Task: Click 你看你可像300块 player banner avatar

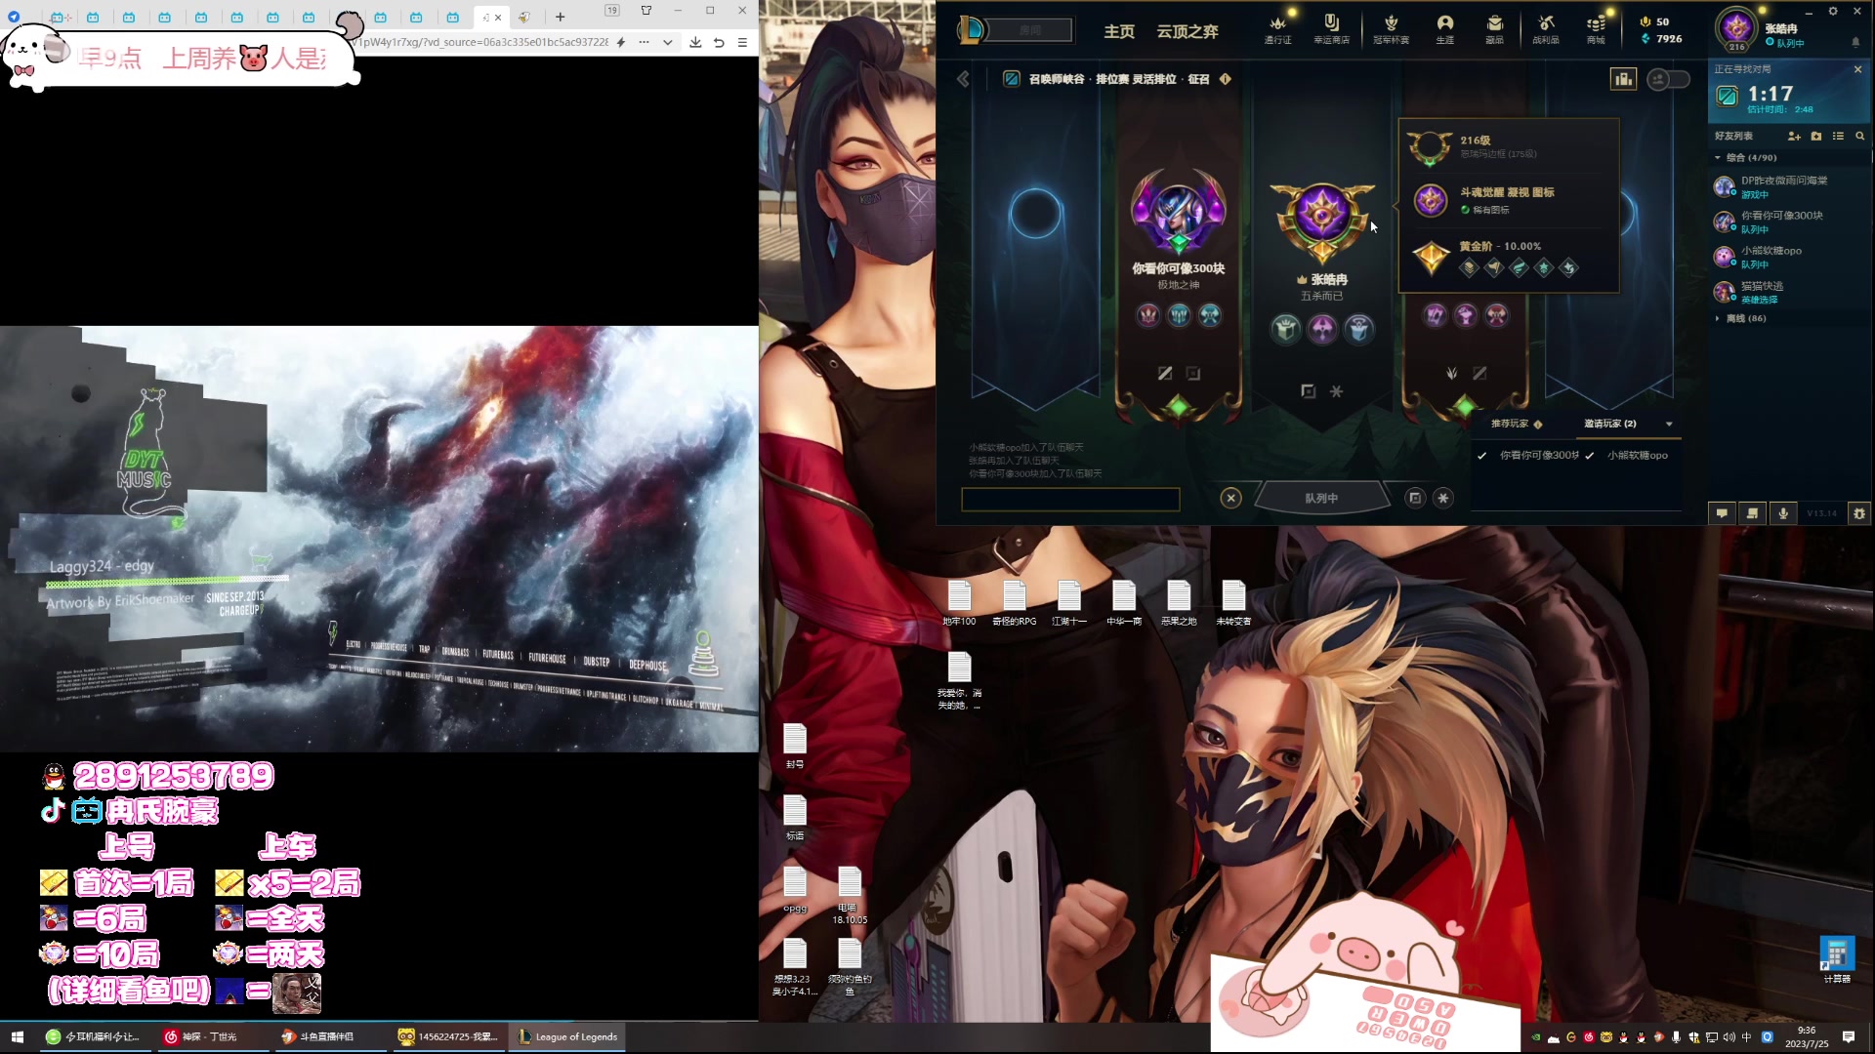Action: coord(1178,212)
